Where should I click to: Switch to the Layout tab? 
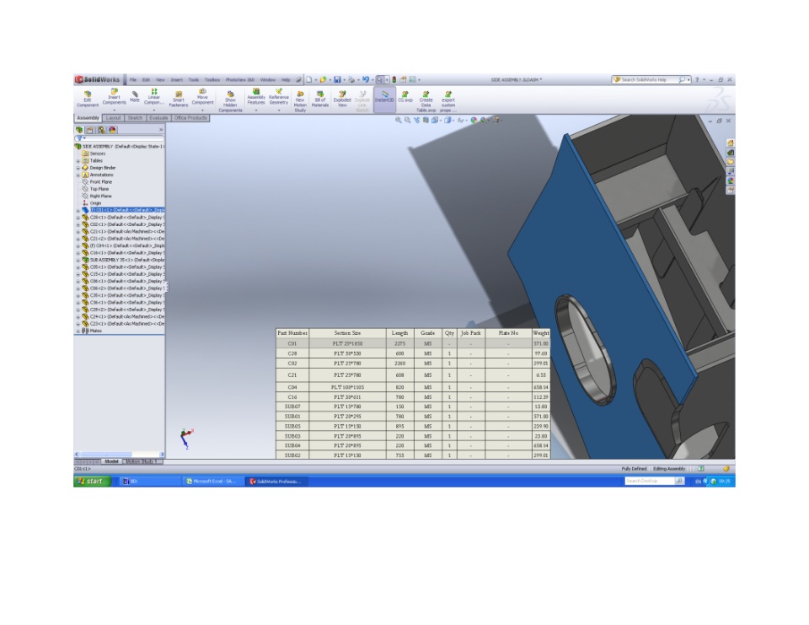pyautogui.click(x=113, y=118)
